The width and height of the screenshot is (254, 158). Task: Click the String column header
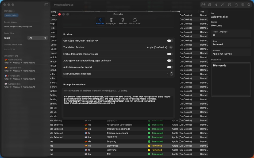click(53, 12)
